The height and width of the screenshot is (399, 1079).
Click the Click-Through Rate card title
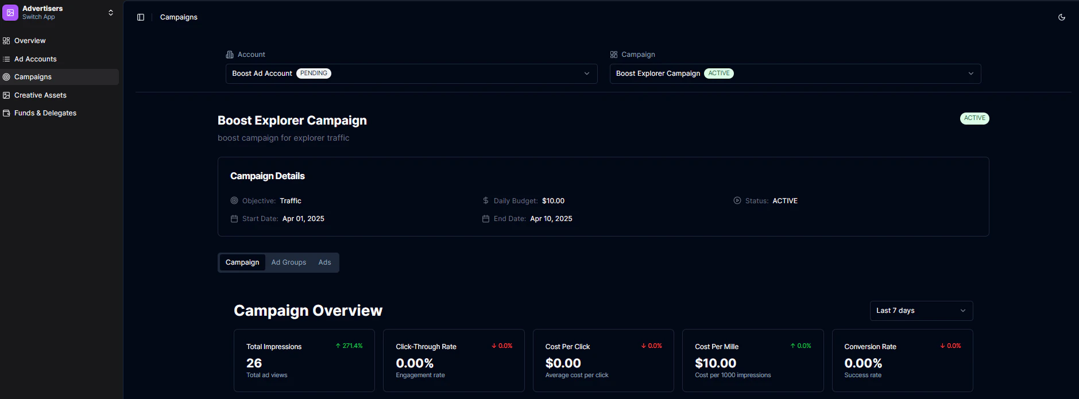426,347
